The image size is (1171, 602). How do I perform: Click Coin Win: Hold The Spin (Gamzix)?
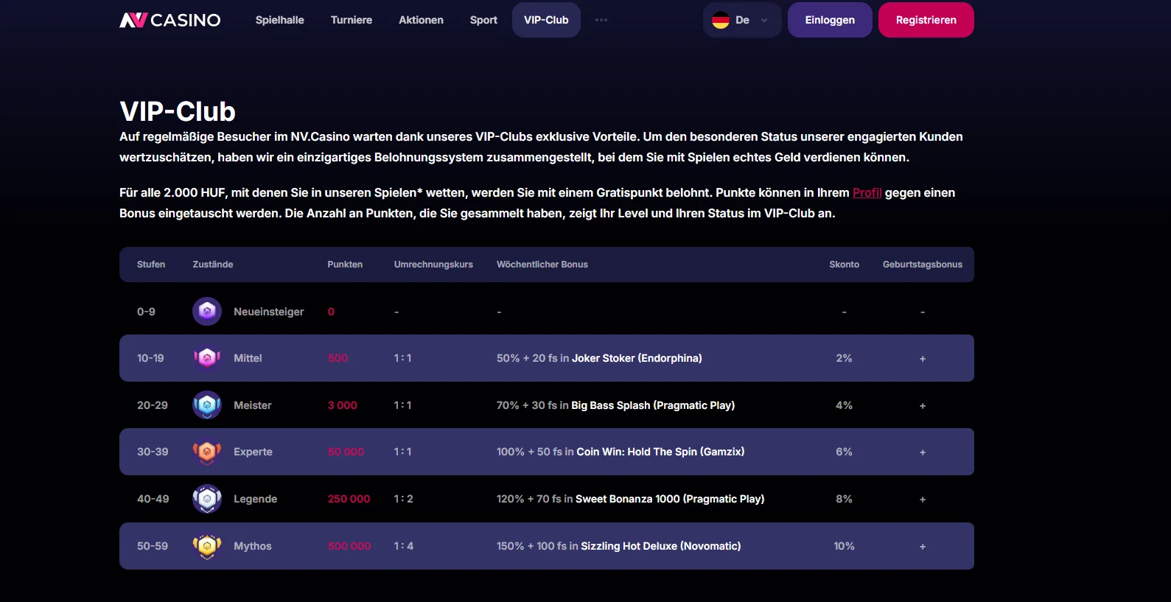pyautogui.click(x=660, y=452)
